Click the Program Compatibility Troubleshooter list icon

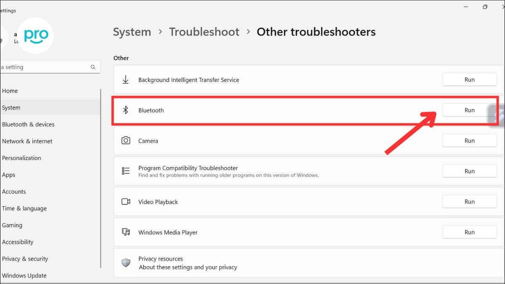[x=125, y=171]
